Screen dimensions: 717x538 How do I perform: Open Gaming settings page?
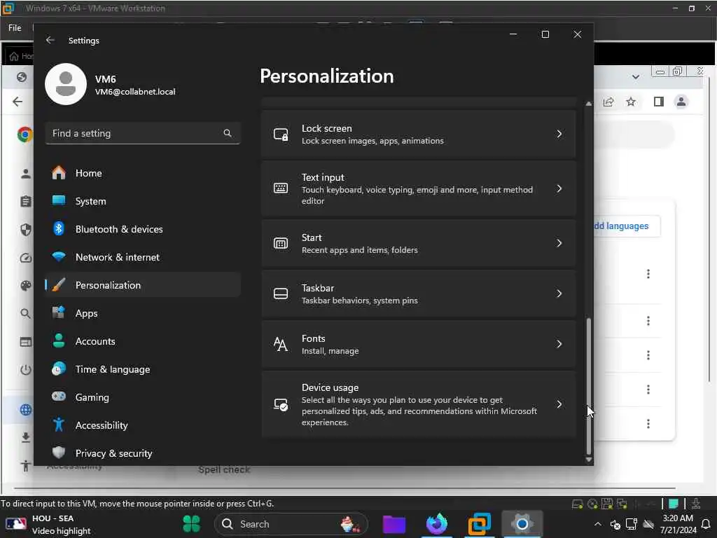click(143, 397)
